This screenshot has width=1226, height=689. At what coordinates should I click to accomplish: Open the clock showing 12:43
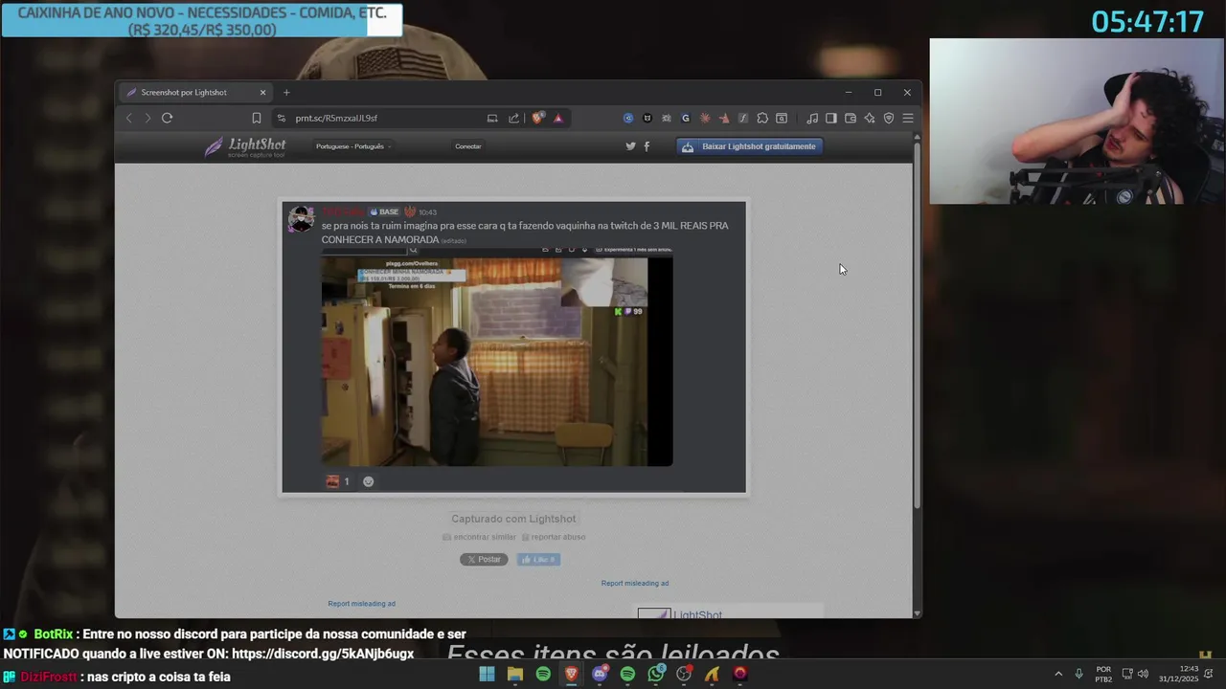pos(1179,674)
